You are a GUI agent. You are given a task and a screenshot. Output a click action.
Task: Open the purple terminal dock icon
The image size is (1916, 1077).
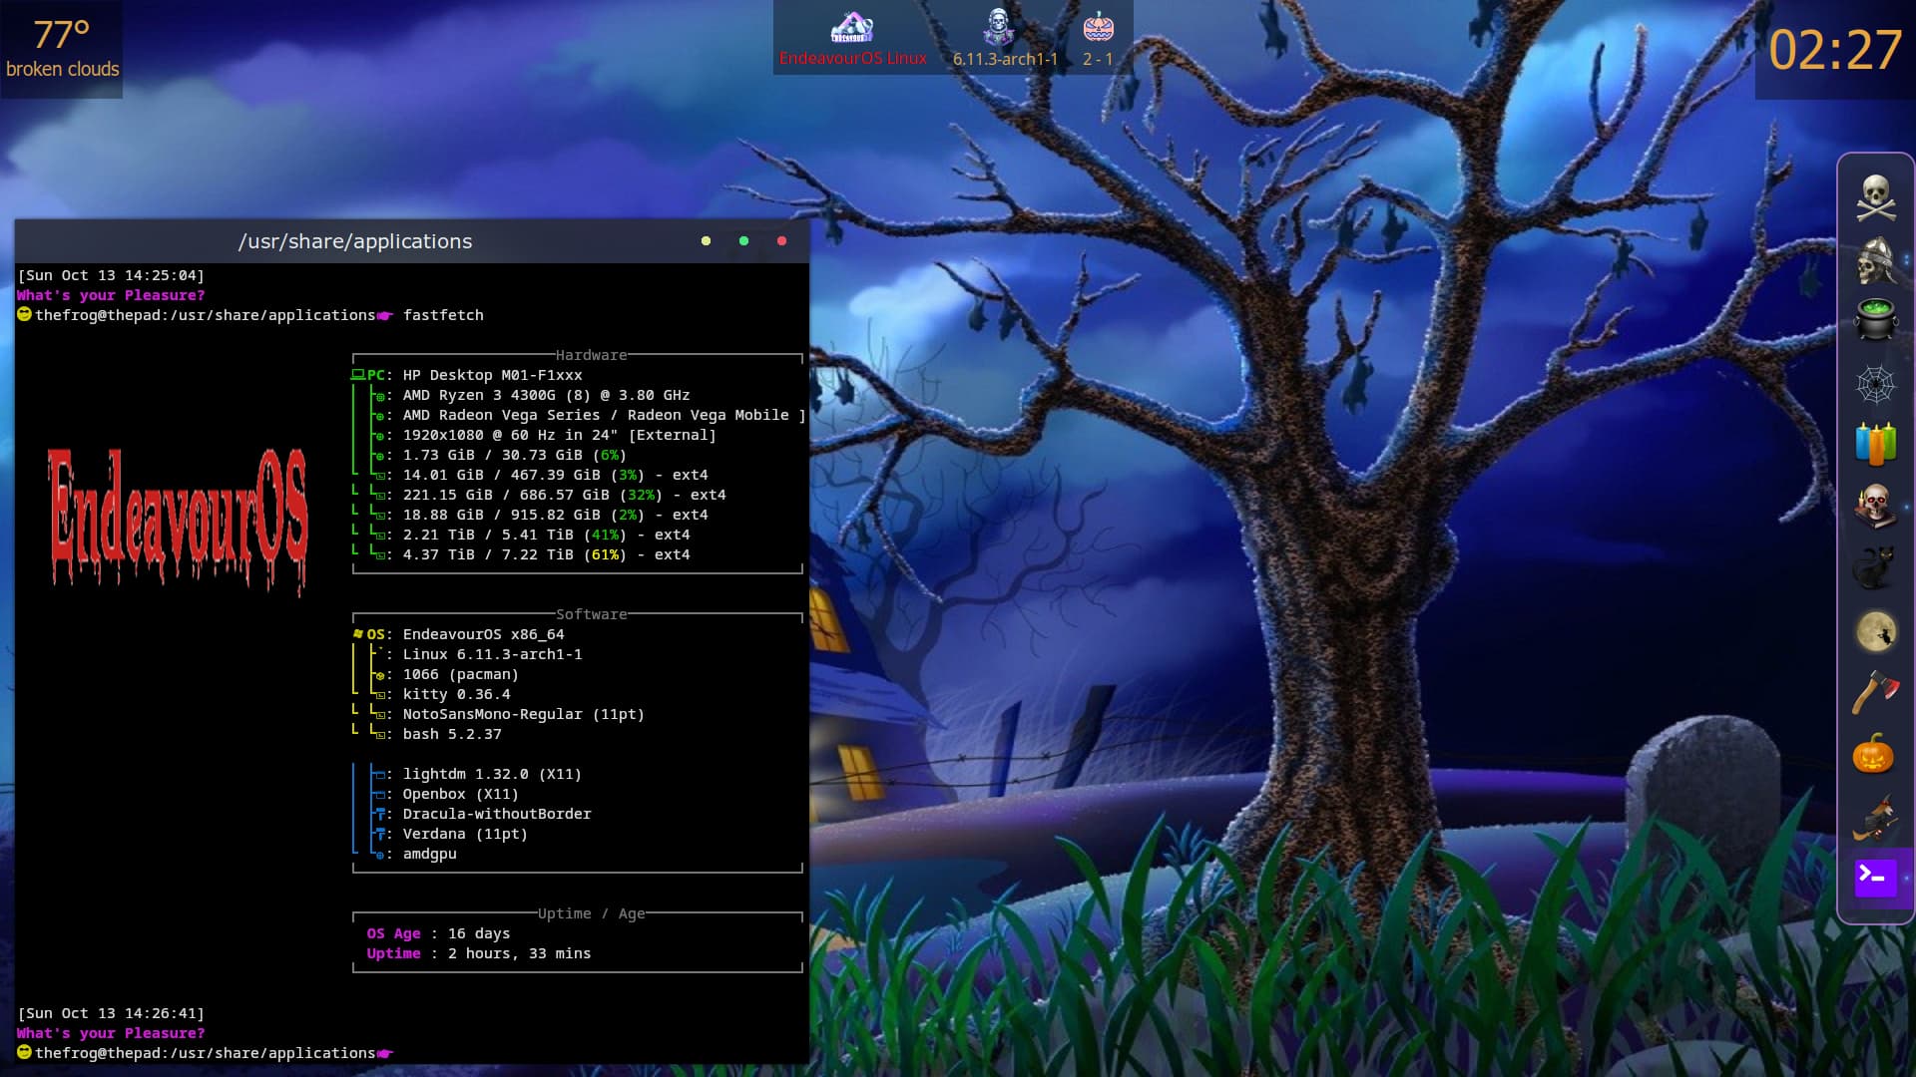(x=1875, y=879)
